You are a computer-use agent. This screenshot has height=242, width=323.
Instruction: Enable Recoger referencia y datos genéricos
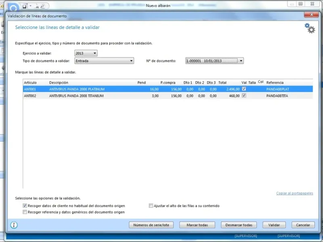25,212
